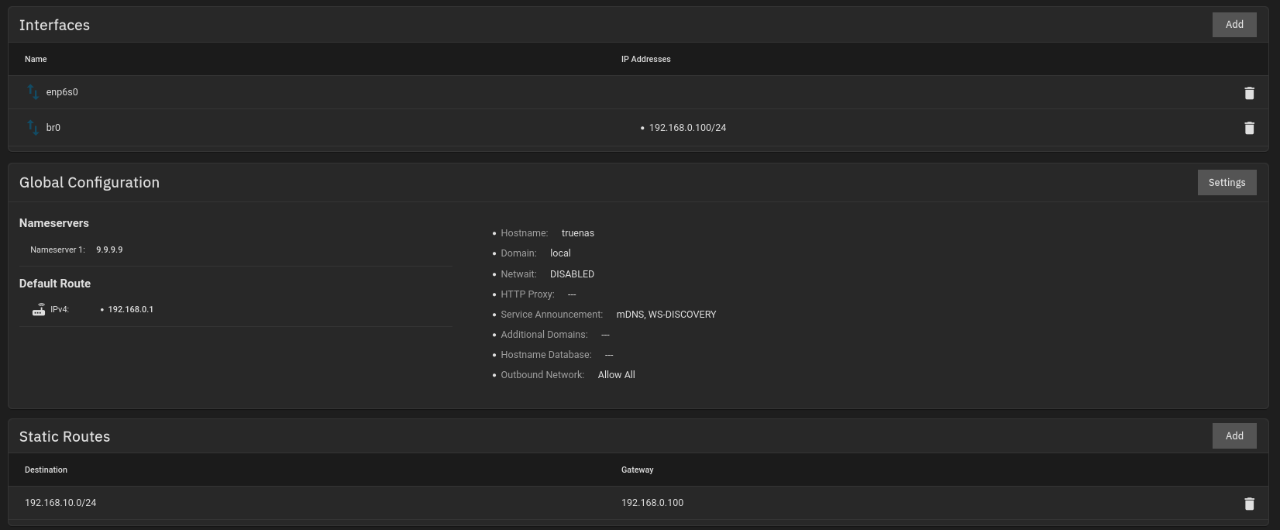The image size is (1280, 530).
Task: Select the 192.168.10.0/24 destination entry
Action: 60,503
